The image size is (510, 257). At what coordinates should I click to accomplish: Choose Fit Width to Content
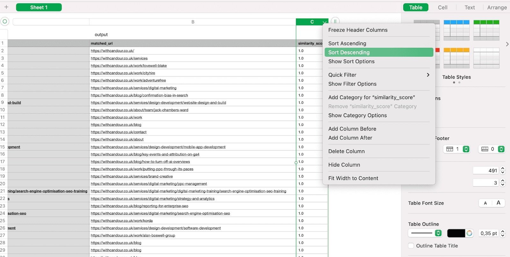[x=379, y=178]
